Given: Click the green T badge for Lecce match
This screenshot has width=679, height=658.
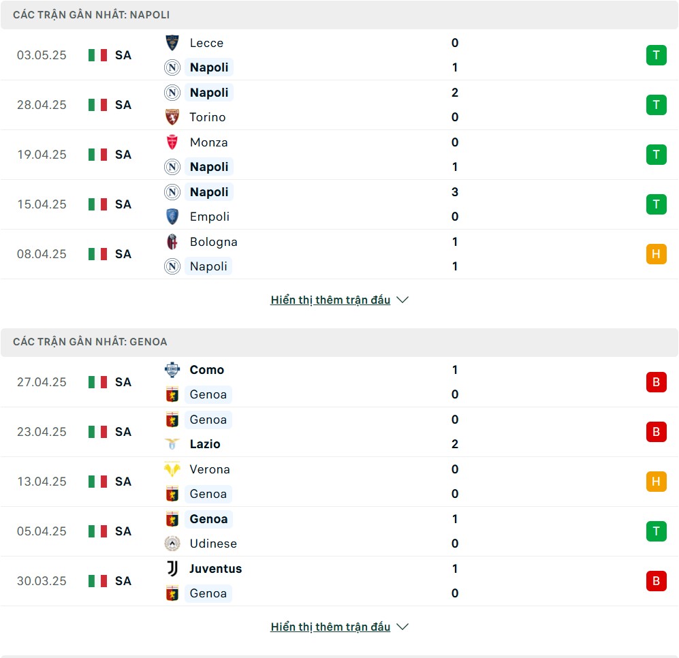Looking at the screenshot, I should tap(656, 55).
